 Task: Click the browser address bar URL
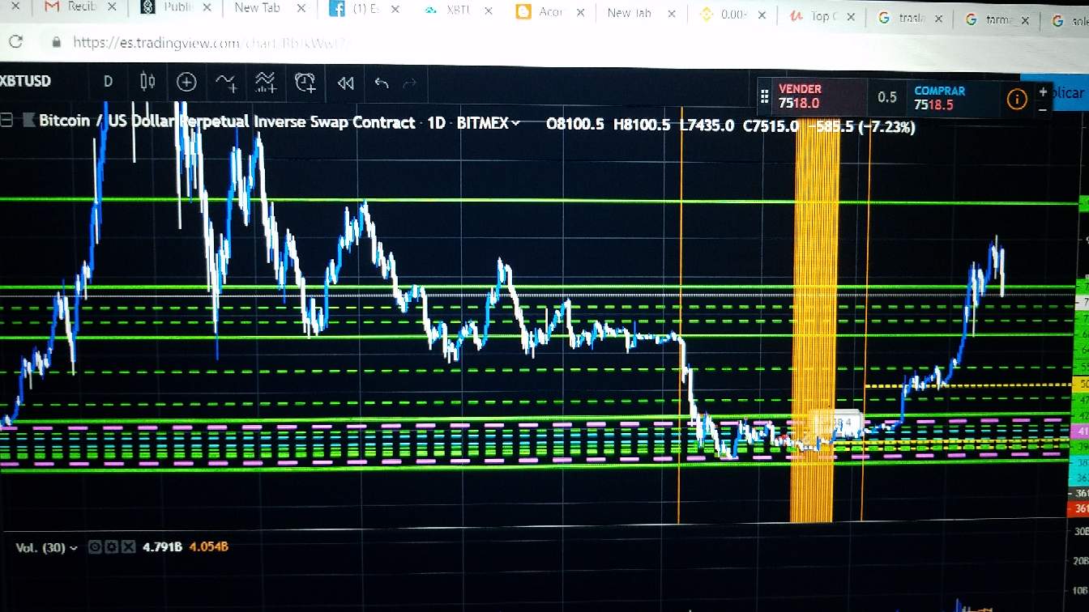tap(211, 42)
